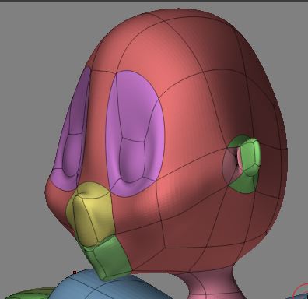308x299 pixels.
Task: Click the small red square marker
Action: [75, 273]
